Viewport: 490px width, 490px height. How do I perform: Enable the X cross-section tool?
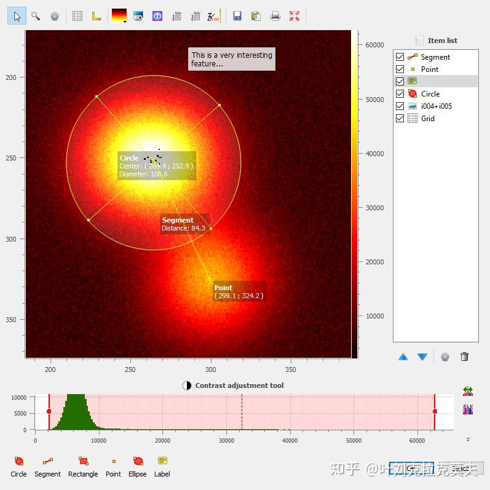(176, 16)
